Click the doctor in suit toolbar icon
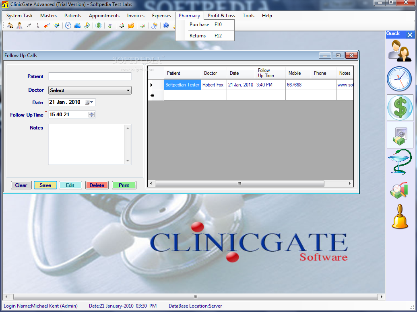 click(19, 25)
